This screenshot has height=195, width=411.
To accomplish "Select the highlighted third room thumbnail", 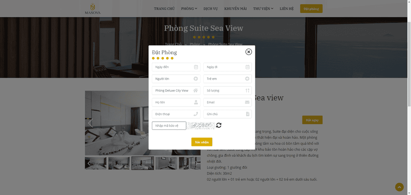I will click(x=143, y=163).
